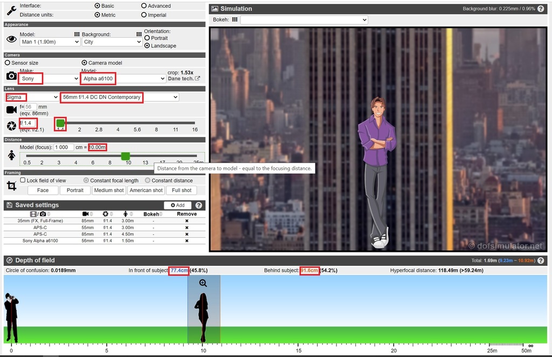Choose the American shot framing button
Image resolution: width=552 pixels, height=357 pixels.
[146, 190]
